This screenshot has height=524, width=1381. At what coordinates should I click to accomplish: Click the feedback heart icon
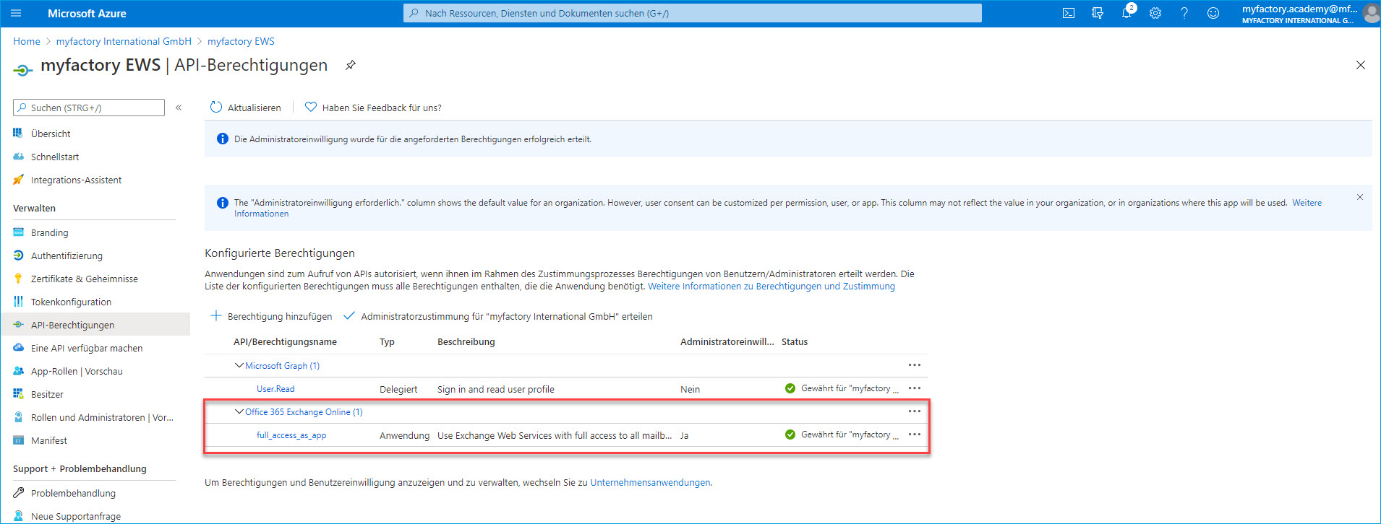(x=311, y=107)
